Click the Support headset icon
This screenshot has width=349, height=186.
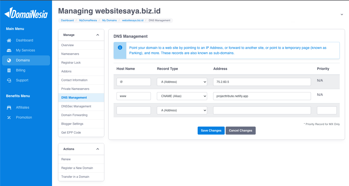(9, 80)
